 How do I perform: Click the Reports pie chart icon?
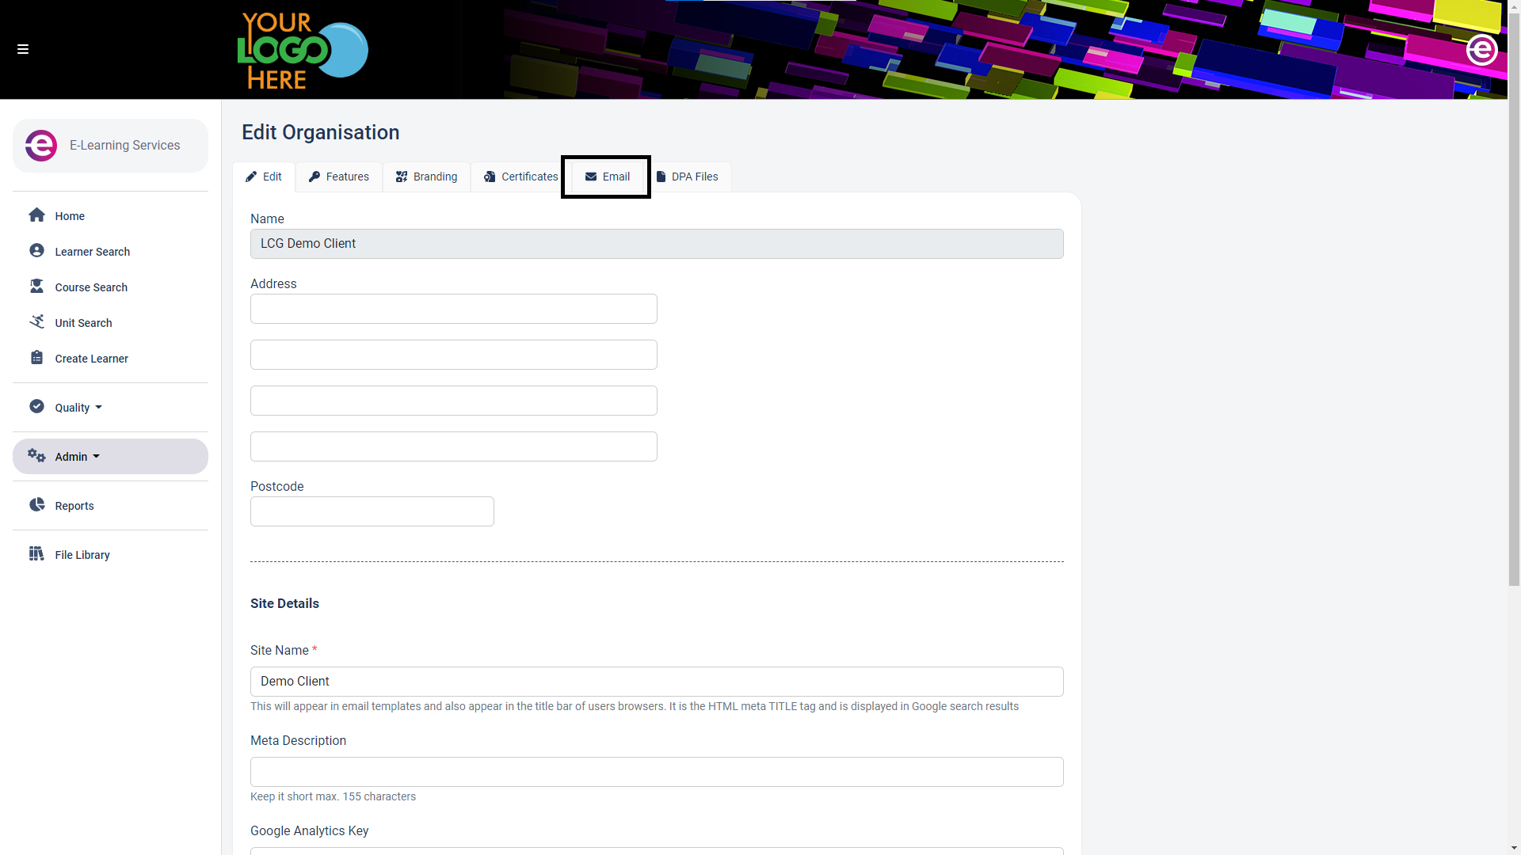[36, 505]
